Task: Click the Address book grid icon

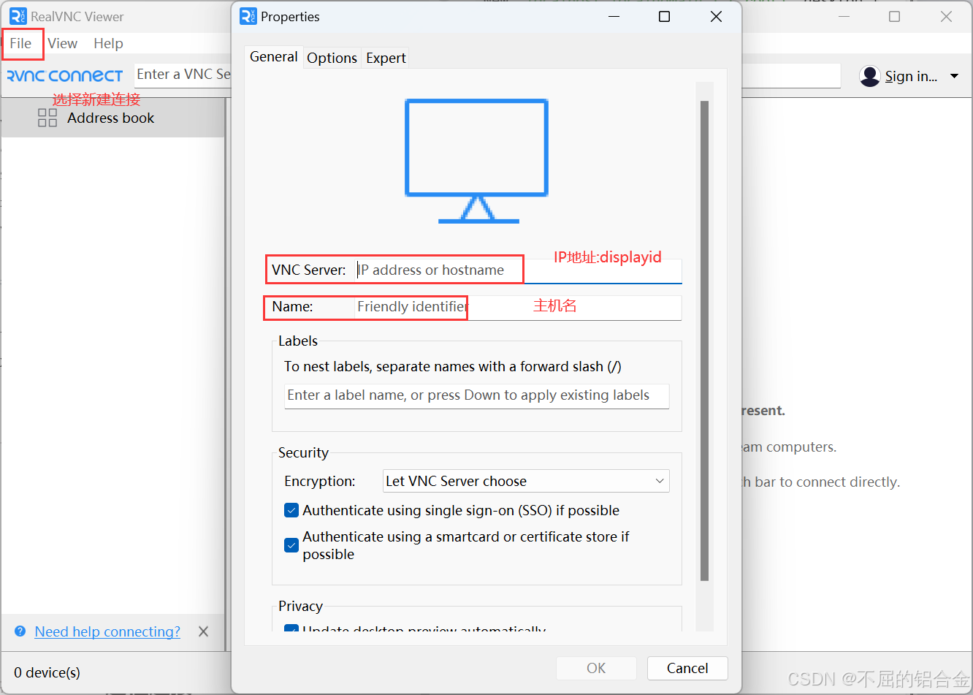Action: tap(47, 118)
